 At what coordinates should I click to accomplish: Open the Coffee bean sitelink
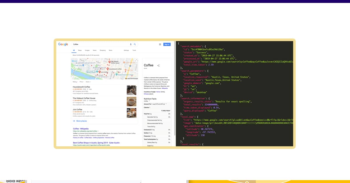(x=88, y=138)
